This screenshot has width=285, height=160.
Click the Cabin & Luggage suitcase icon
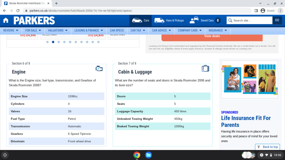pyautogui.click(x=205, y=68)
